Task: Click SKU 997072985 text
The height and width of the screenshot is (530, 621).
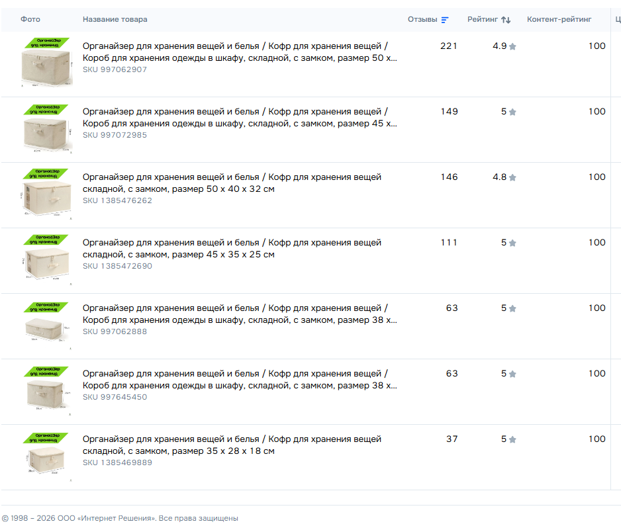Action: click(x=115, y=135)
